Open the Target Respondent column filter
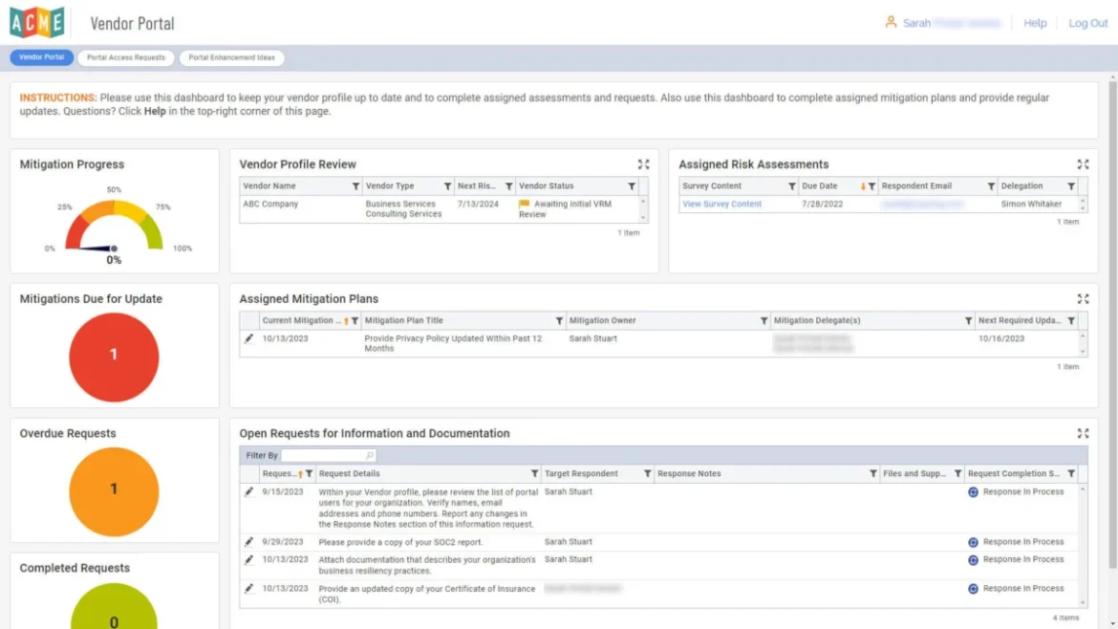The width and height of the screenshot is (1118, 629). 647,474
